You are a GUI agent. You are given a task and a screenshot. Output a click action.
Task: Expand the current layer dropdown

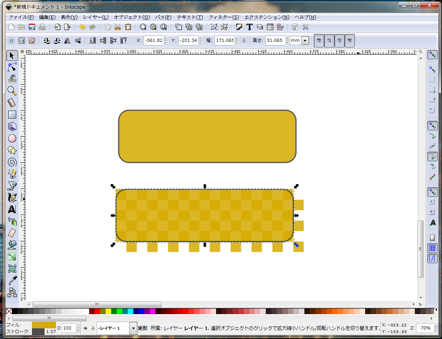pos(133,328)
